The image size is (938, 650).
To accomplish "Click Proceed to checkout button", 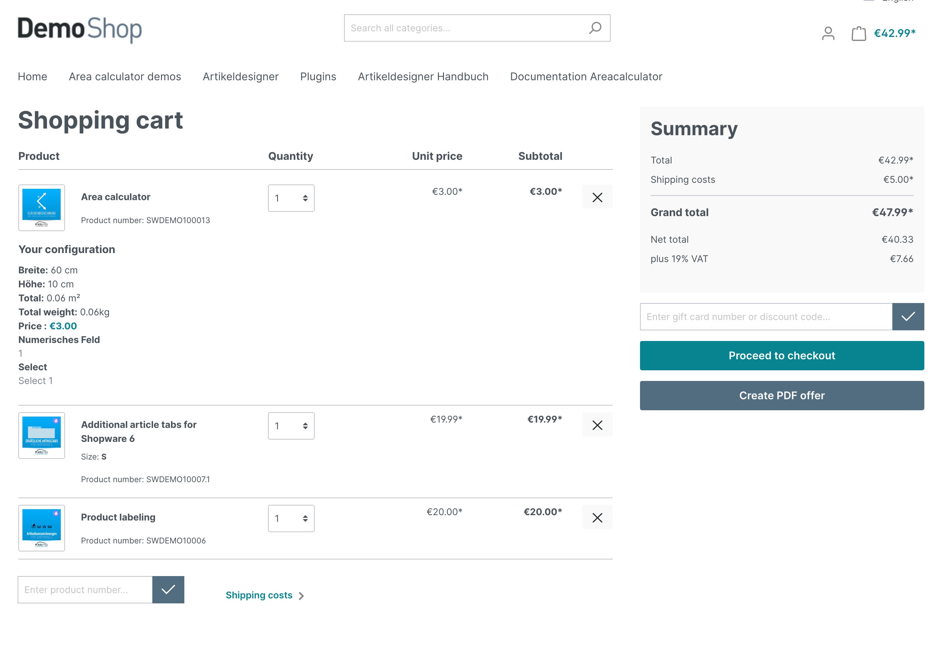I will click(781, 356).
